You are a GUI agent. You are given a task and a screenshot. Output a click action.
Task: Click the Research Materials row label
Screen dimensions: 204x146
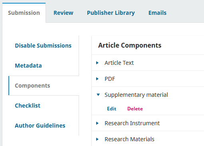129,139
